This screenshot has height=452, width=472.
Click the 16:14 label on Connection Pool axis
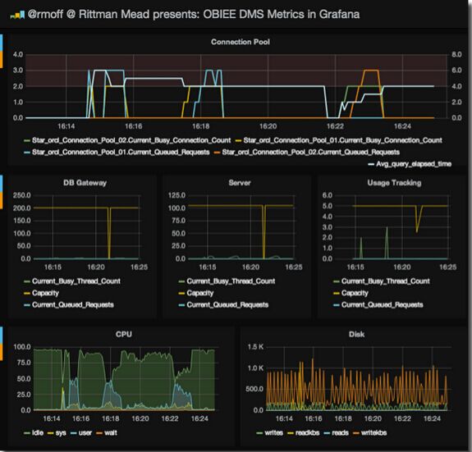pyautogui.click(x=66, y=126)
